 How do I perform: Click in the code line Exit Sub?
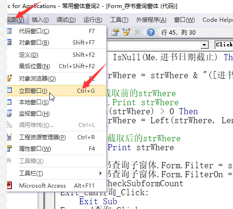[98, 201]
